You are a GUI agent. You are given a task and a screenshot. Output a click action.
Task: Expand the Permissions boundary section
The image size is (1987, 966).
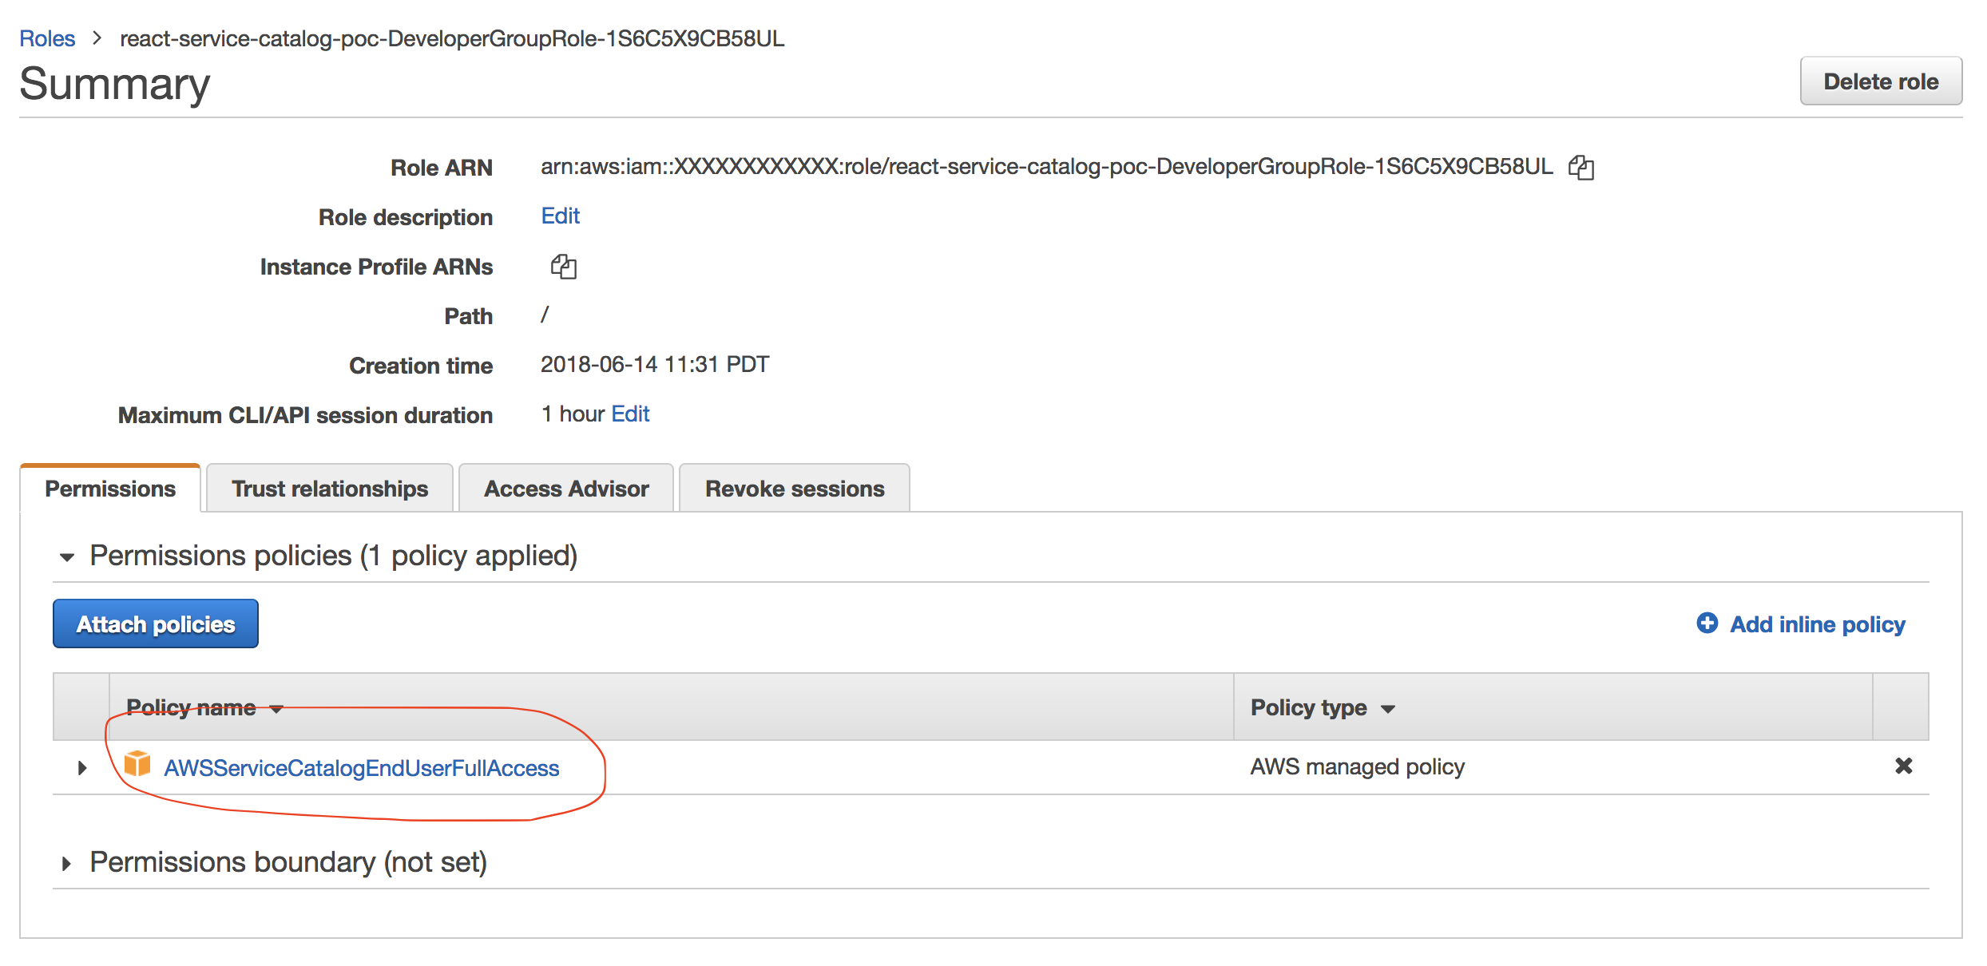[67, 863]
